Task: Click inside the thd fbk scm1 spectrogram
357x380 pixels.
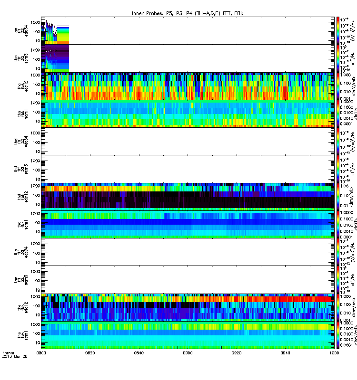Action: point(188,225)
